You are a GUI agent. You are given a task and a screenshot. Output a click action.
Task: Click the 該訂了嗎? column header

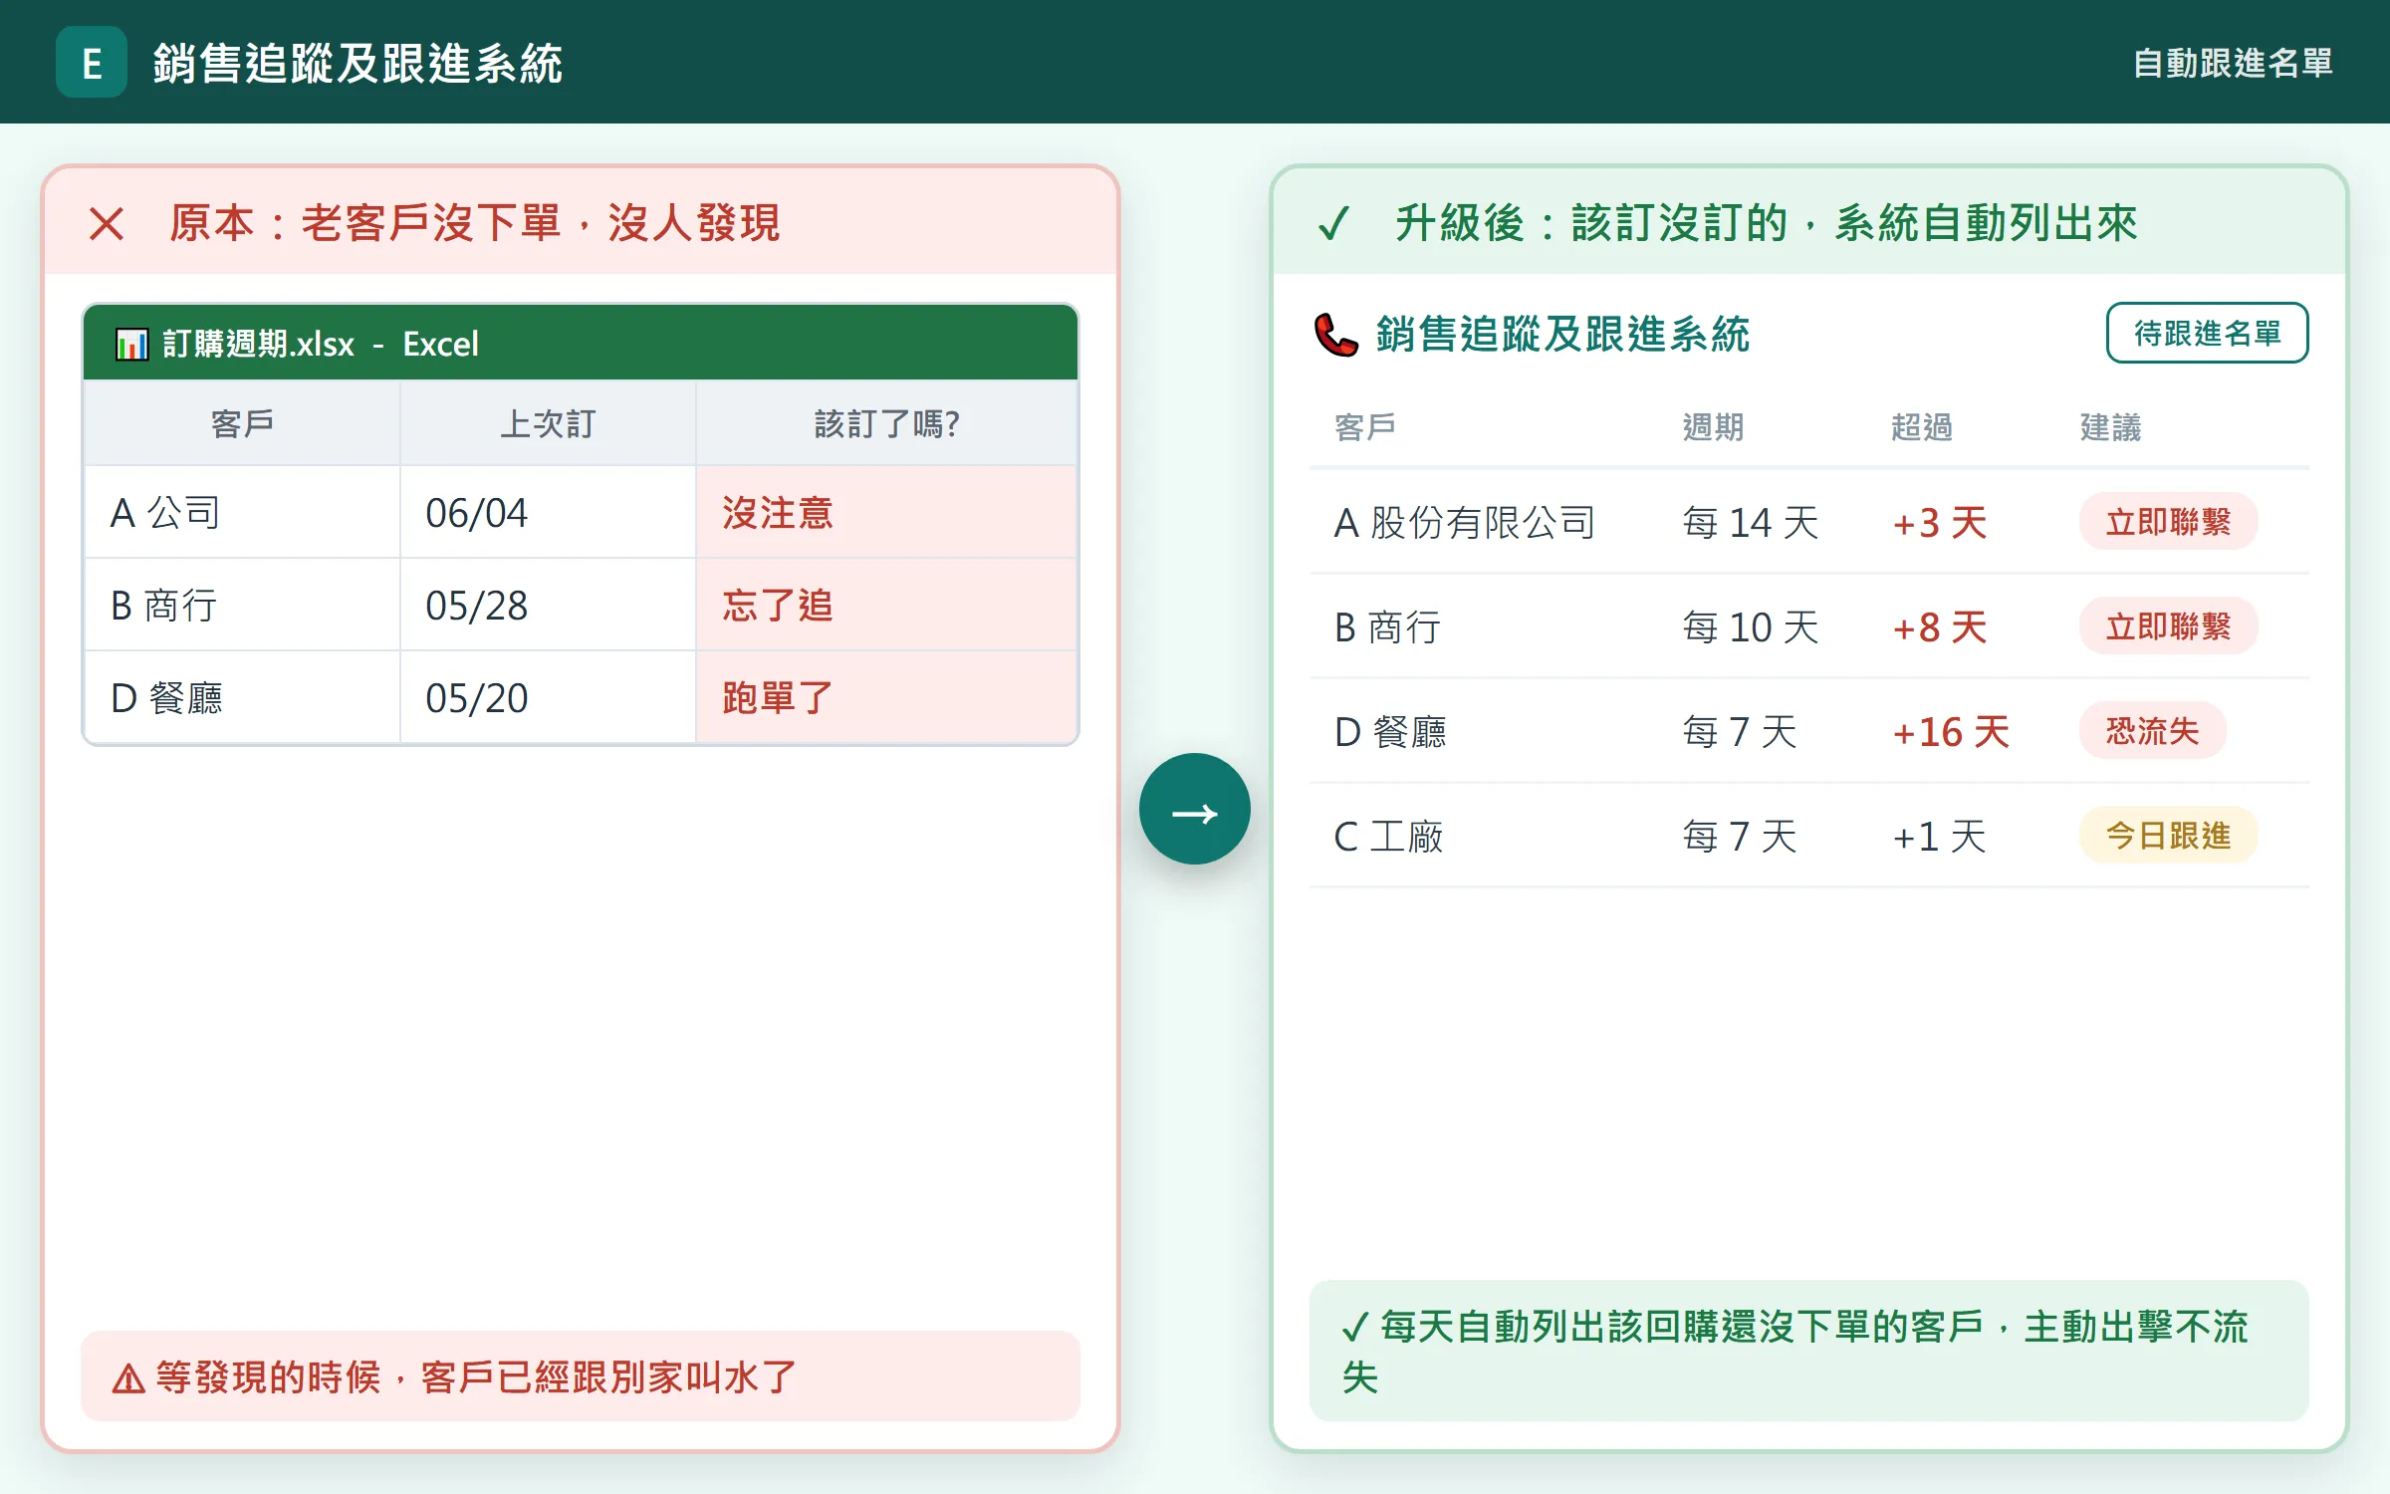coord(886,423)
